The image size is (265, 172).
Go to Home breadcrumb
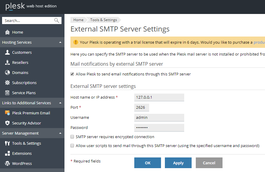pos(78,20)
